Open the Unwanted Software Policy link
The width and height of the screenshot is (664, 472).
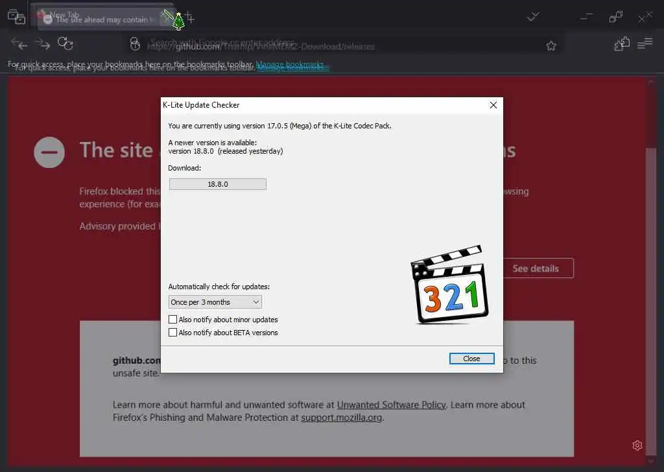(391, 405)
